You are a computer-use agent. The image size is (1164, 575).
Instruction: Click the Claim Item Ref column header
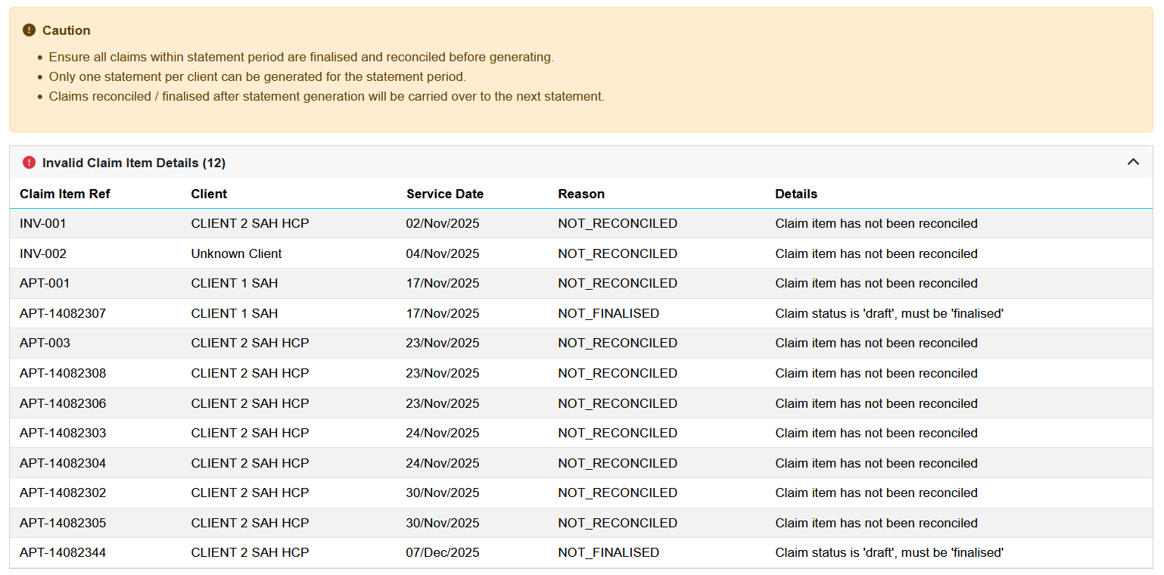pyautogui.click(x=65, y=194)
